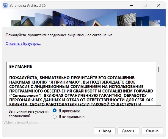Click license line 'ПОЖАЛУЙСТА, ВНИМАТЕЛЬНО ПРОЧИТАЙТЕ ЭТО СОГЛАШЕНИЕ.'

72,78
